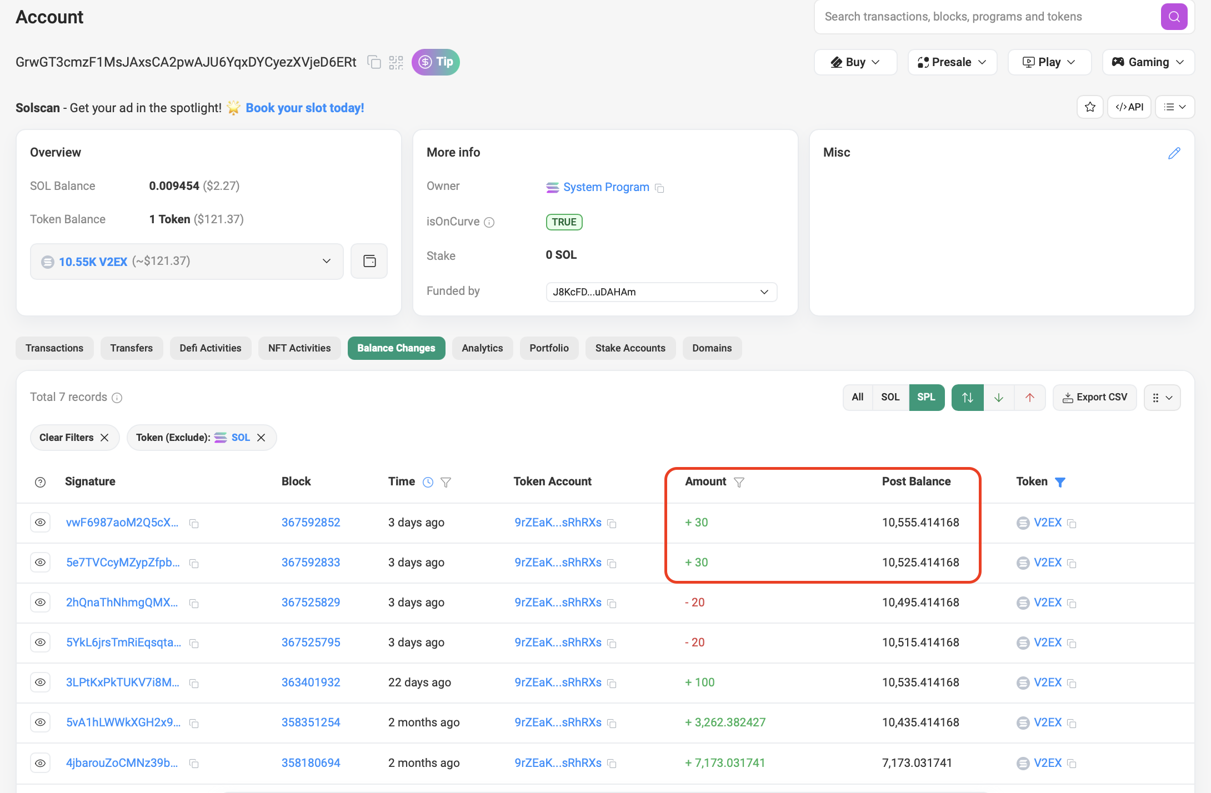Toggle the red up-arrow outflow filter
Viewport: 1211px width, 793px height.
point(1029,397)
